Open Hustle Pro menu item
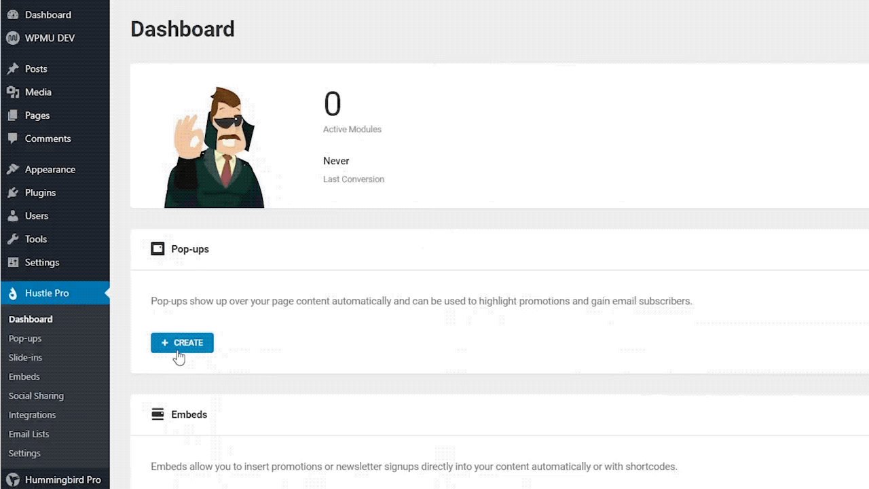 (54, 293)
